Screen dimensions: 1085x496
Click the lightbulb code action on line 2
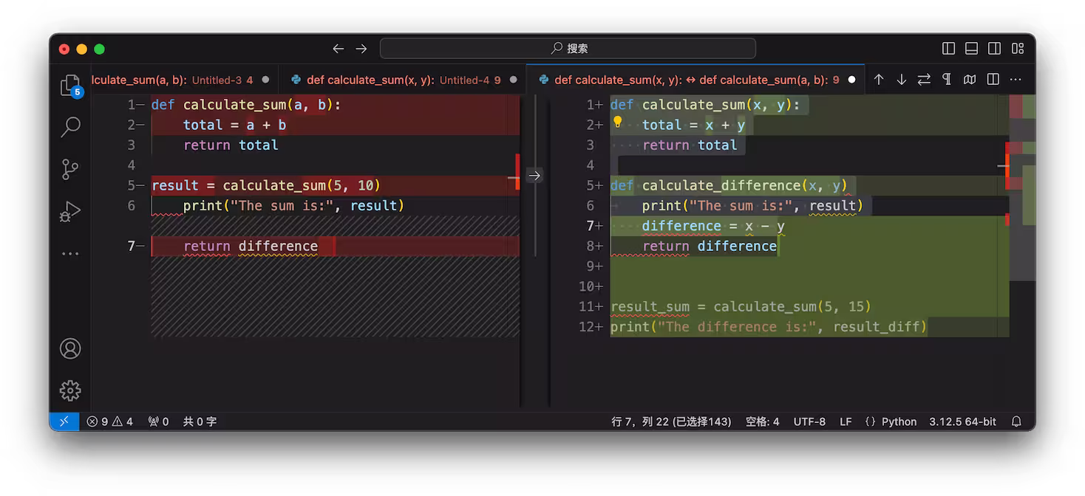click(618, 123)
